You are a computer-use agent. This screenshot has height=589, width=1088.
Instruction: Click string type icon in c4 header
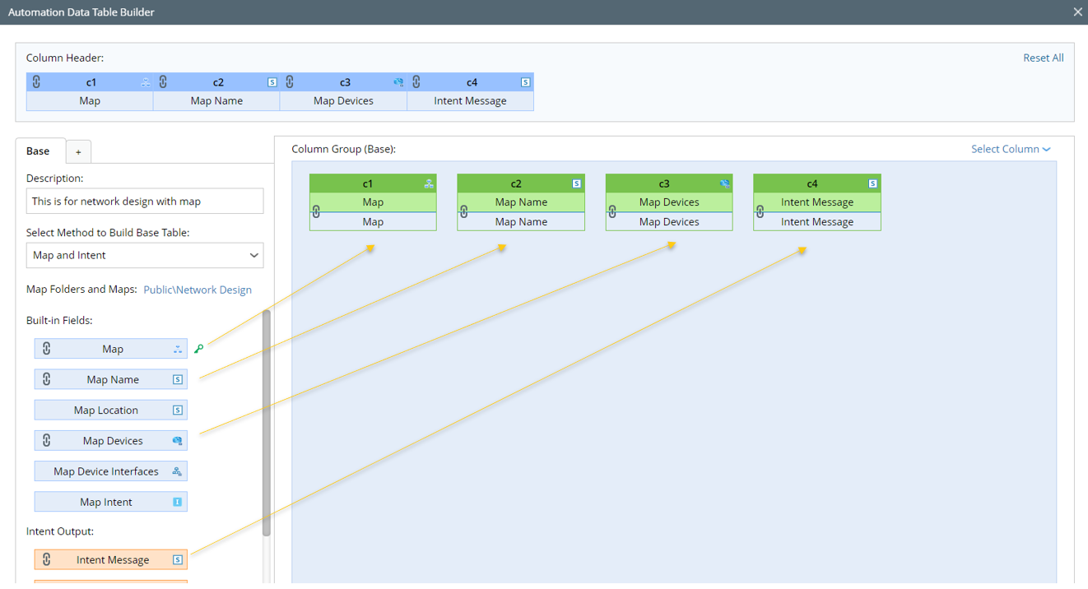526,82
